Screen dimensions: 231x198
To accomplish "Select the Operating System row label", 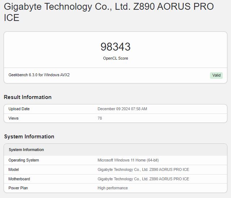I will (x=24, y=160).
